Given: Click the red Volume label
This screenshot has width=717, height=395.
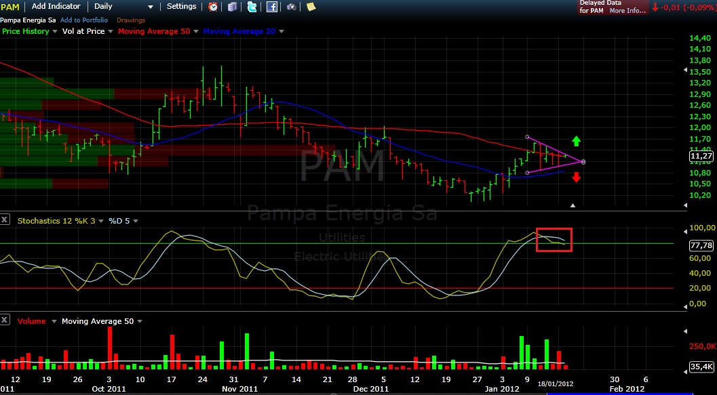Looking at the screenshot, I should coord(32,321).
